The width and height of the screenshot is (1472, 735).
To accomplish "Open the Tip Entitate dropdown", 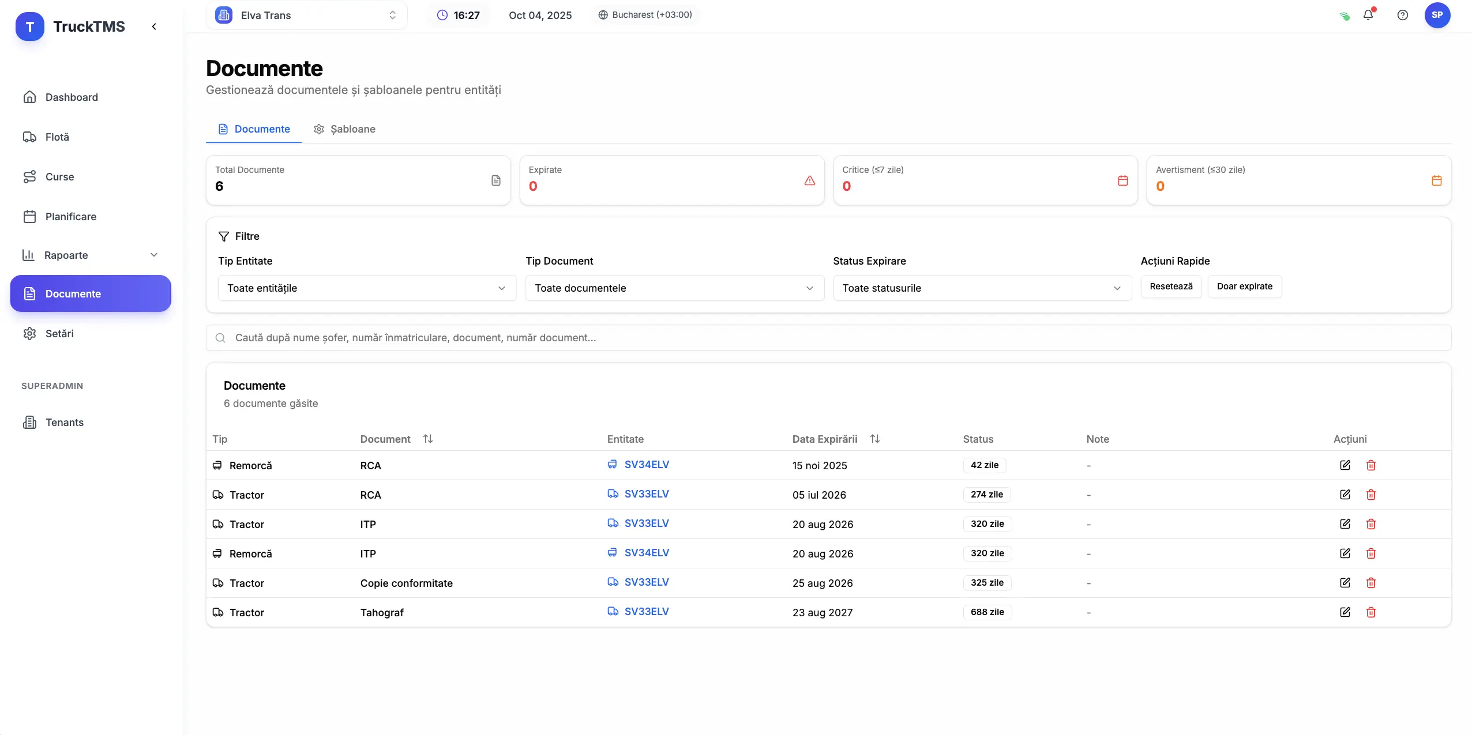I will (x=366, y=288).
